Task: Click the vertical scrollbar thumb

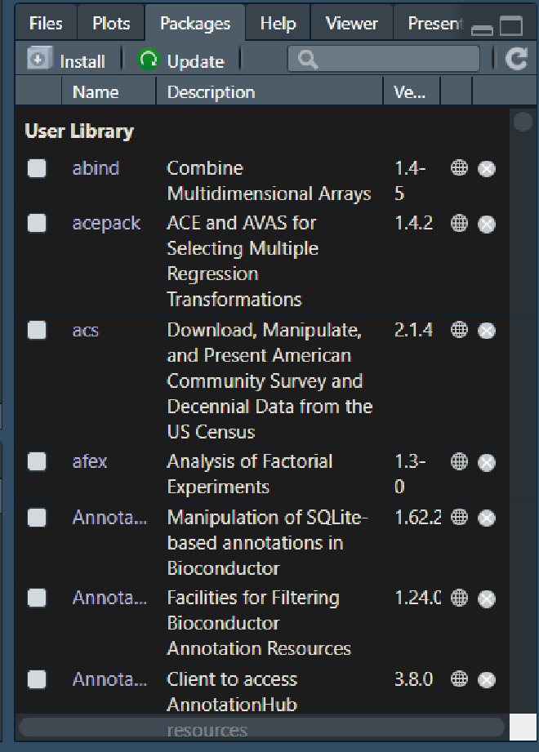Action: [x=523, y=122]
